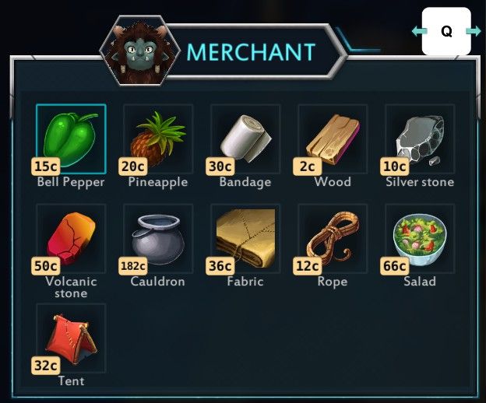Click the 66c Salad price tag
486x403 pixels.
pos(395,265)
